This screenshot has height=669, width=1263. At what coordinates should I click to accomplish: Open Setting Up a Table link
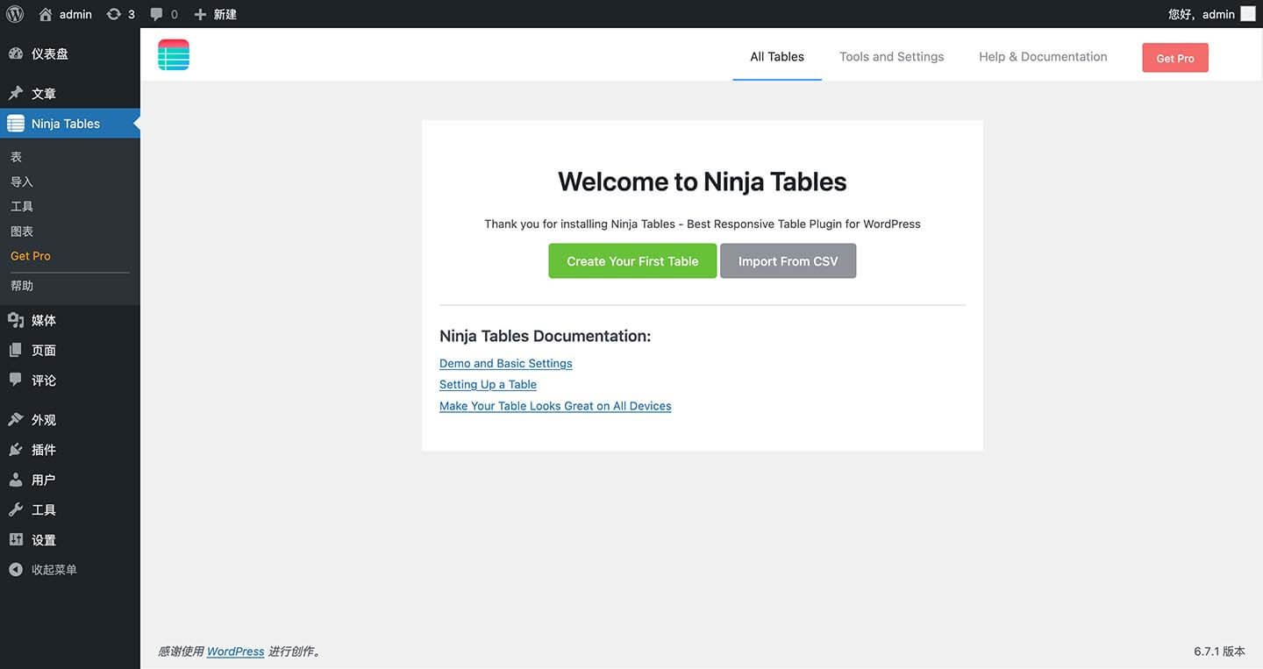click(x=488, y=384)
